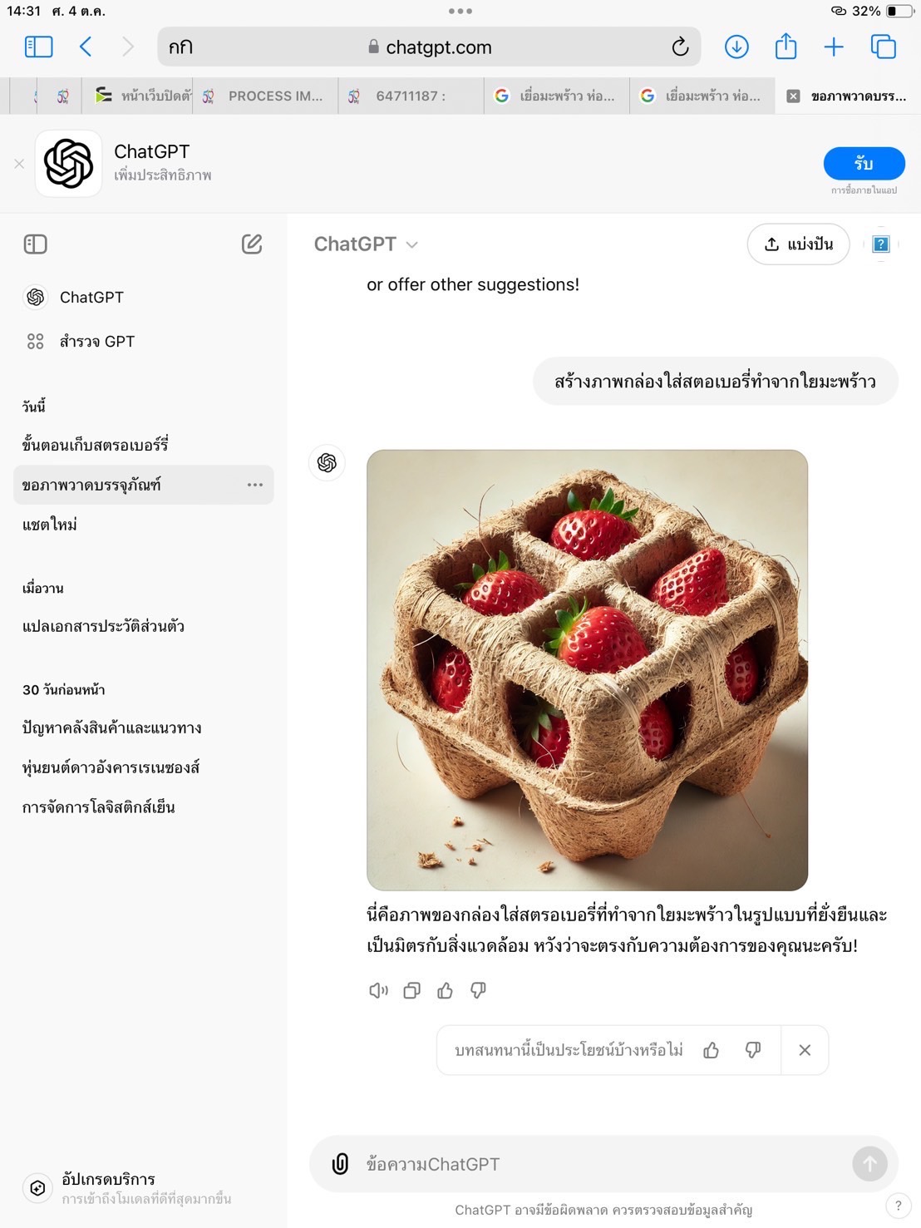Tap Safari's download arrow icon
921x1228 pixels.
pyautogui.click(x=736, y=47)
